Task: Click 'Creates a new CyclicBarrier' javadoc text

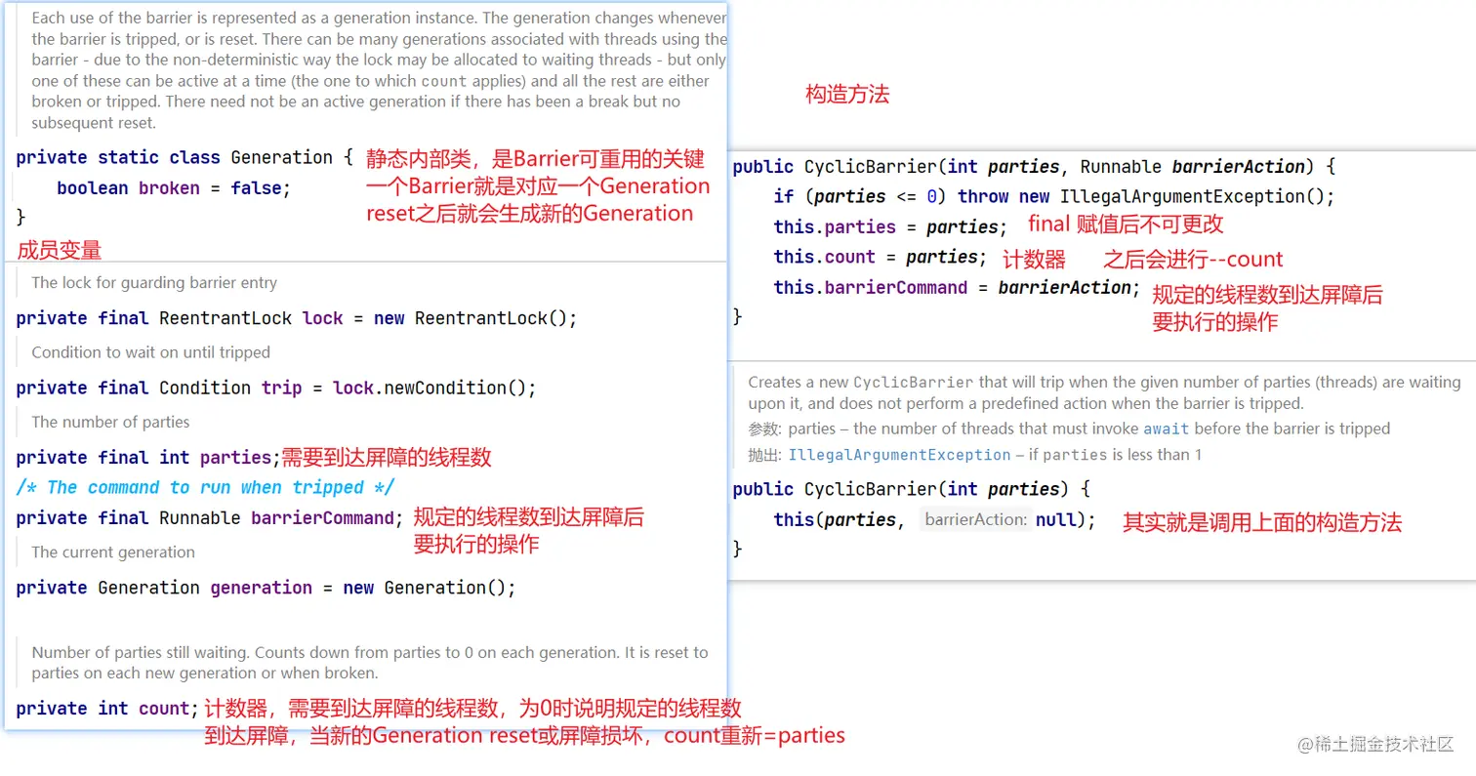Action: [x=1104, y=391]
